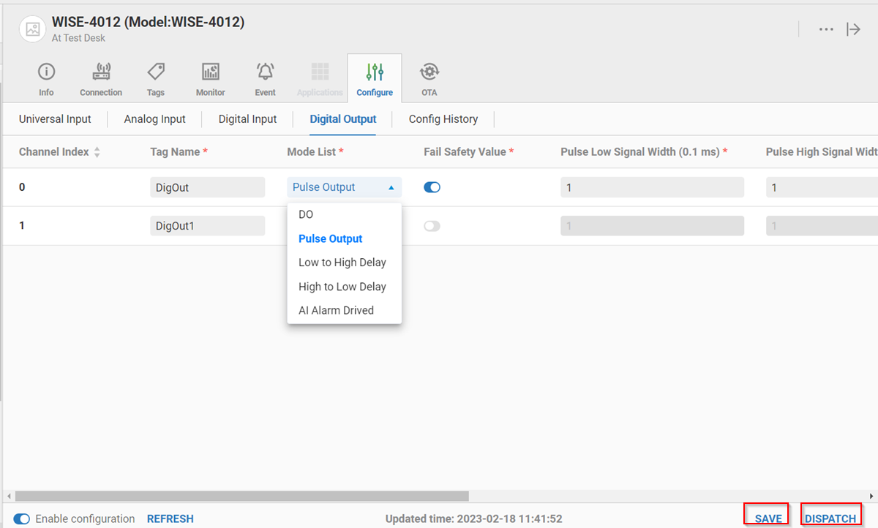Click the DISPATCH button
Image resolution: width=878 pixels, height=528 pixels.
click(830, 518)
